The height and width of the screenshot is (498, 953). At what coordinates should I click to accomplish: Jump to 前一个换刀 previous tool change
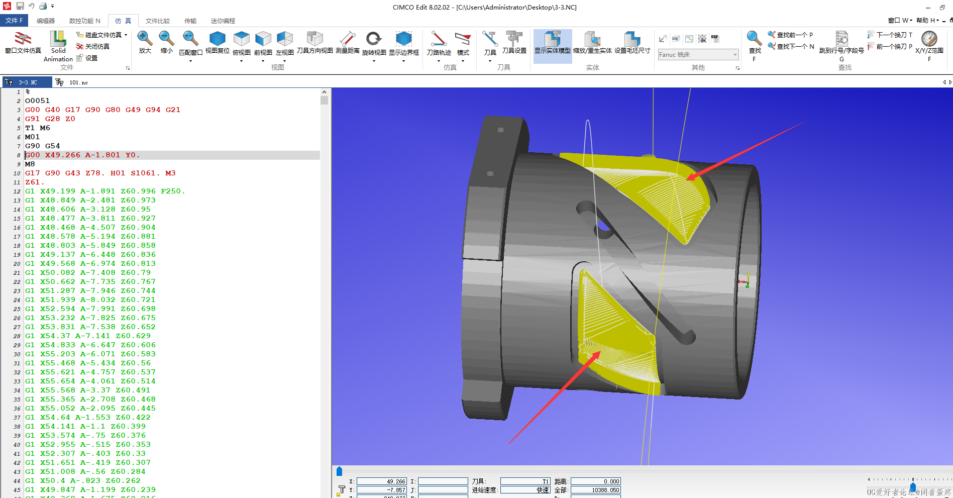click(890, 46)
